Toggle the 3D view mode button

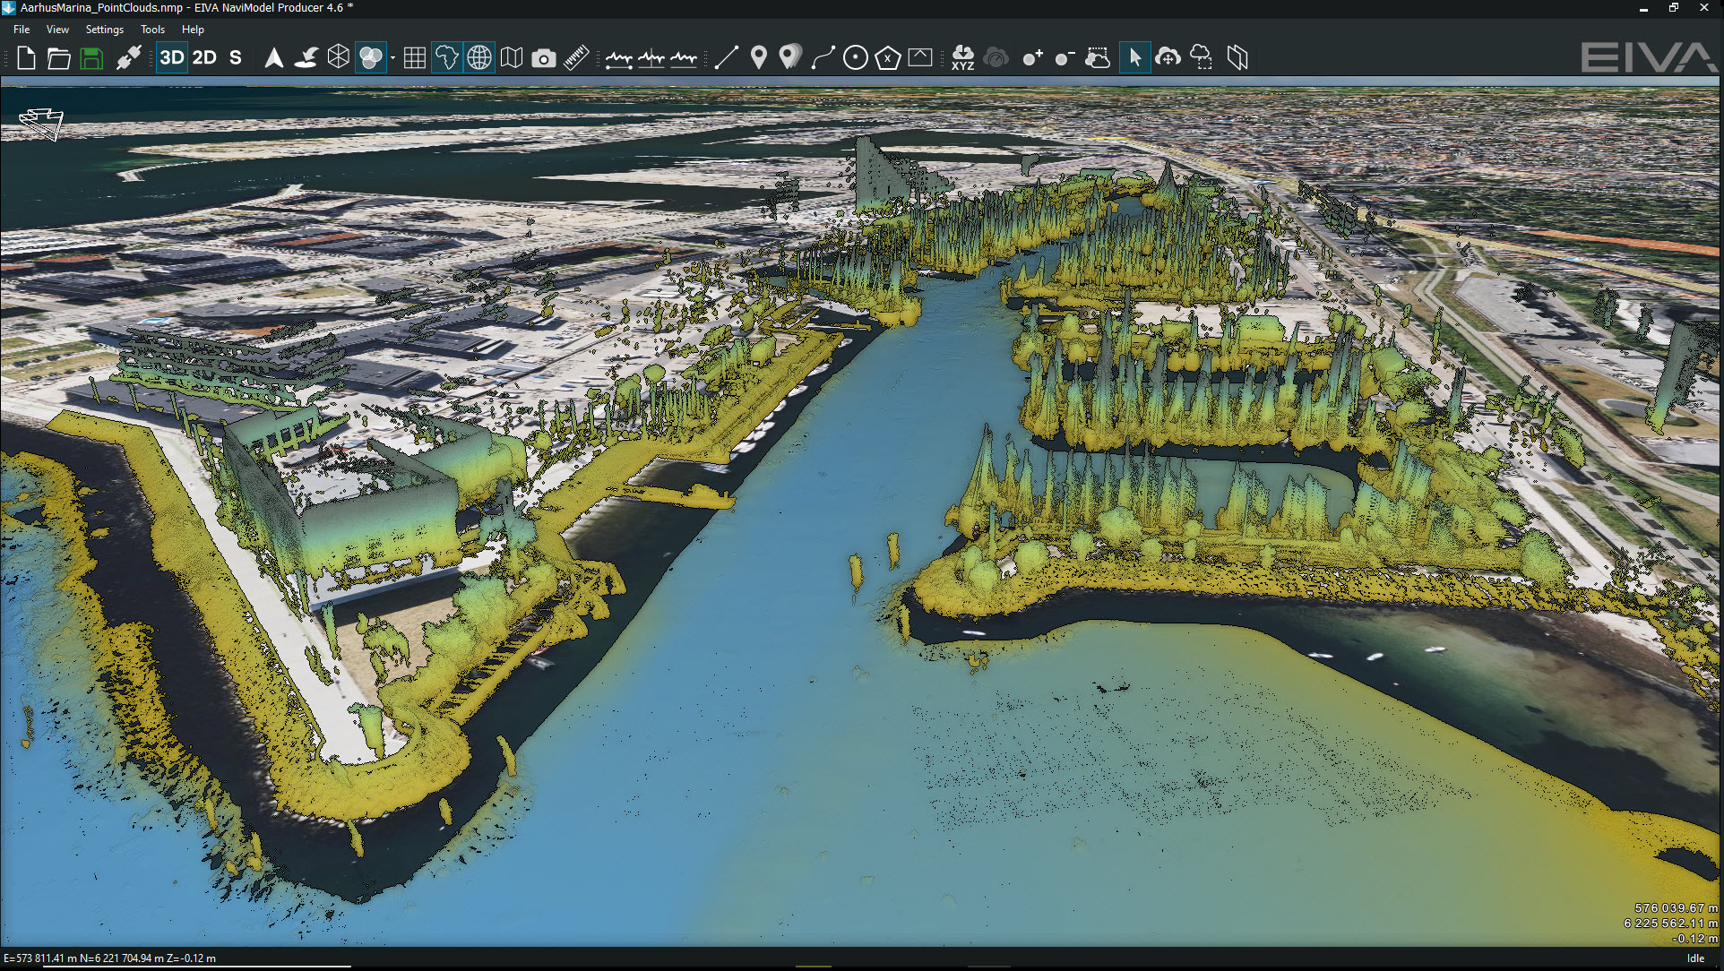click(x=171, y=58)
